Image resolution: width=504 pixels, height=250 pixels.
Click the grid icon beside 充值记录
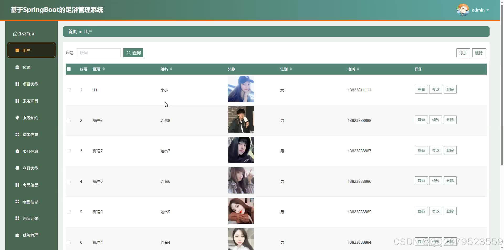click(x=17, y=218)
